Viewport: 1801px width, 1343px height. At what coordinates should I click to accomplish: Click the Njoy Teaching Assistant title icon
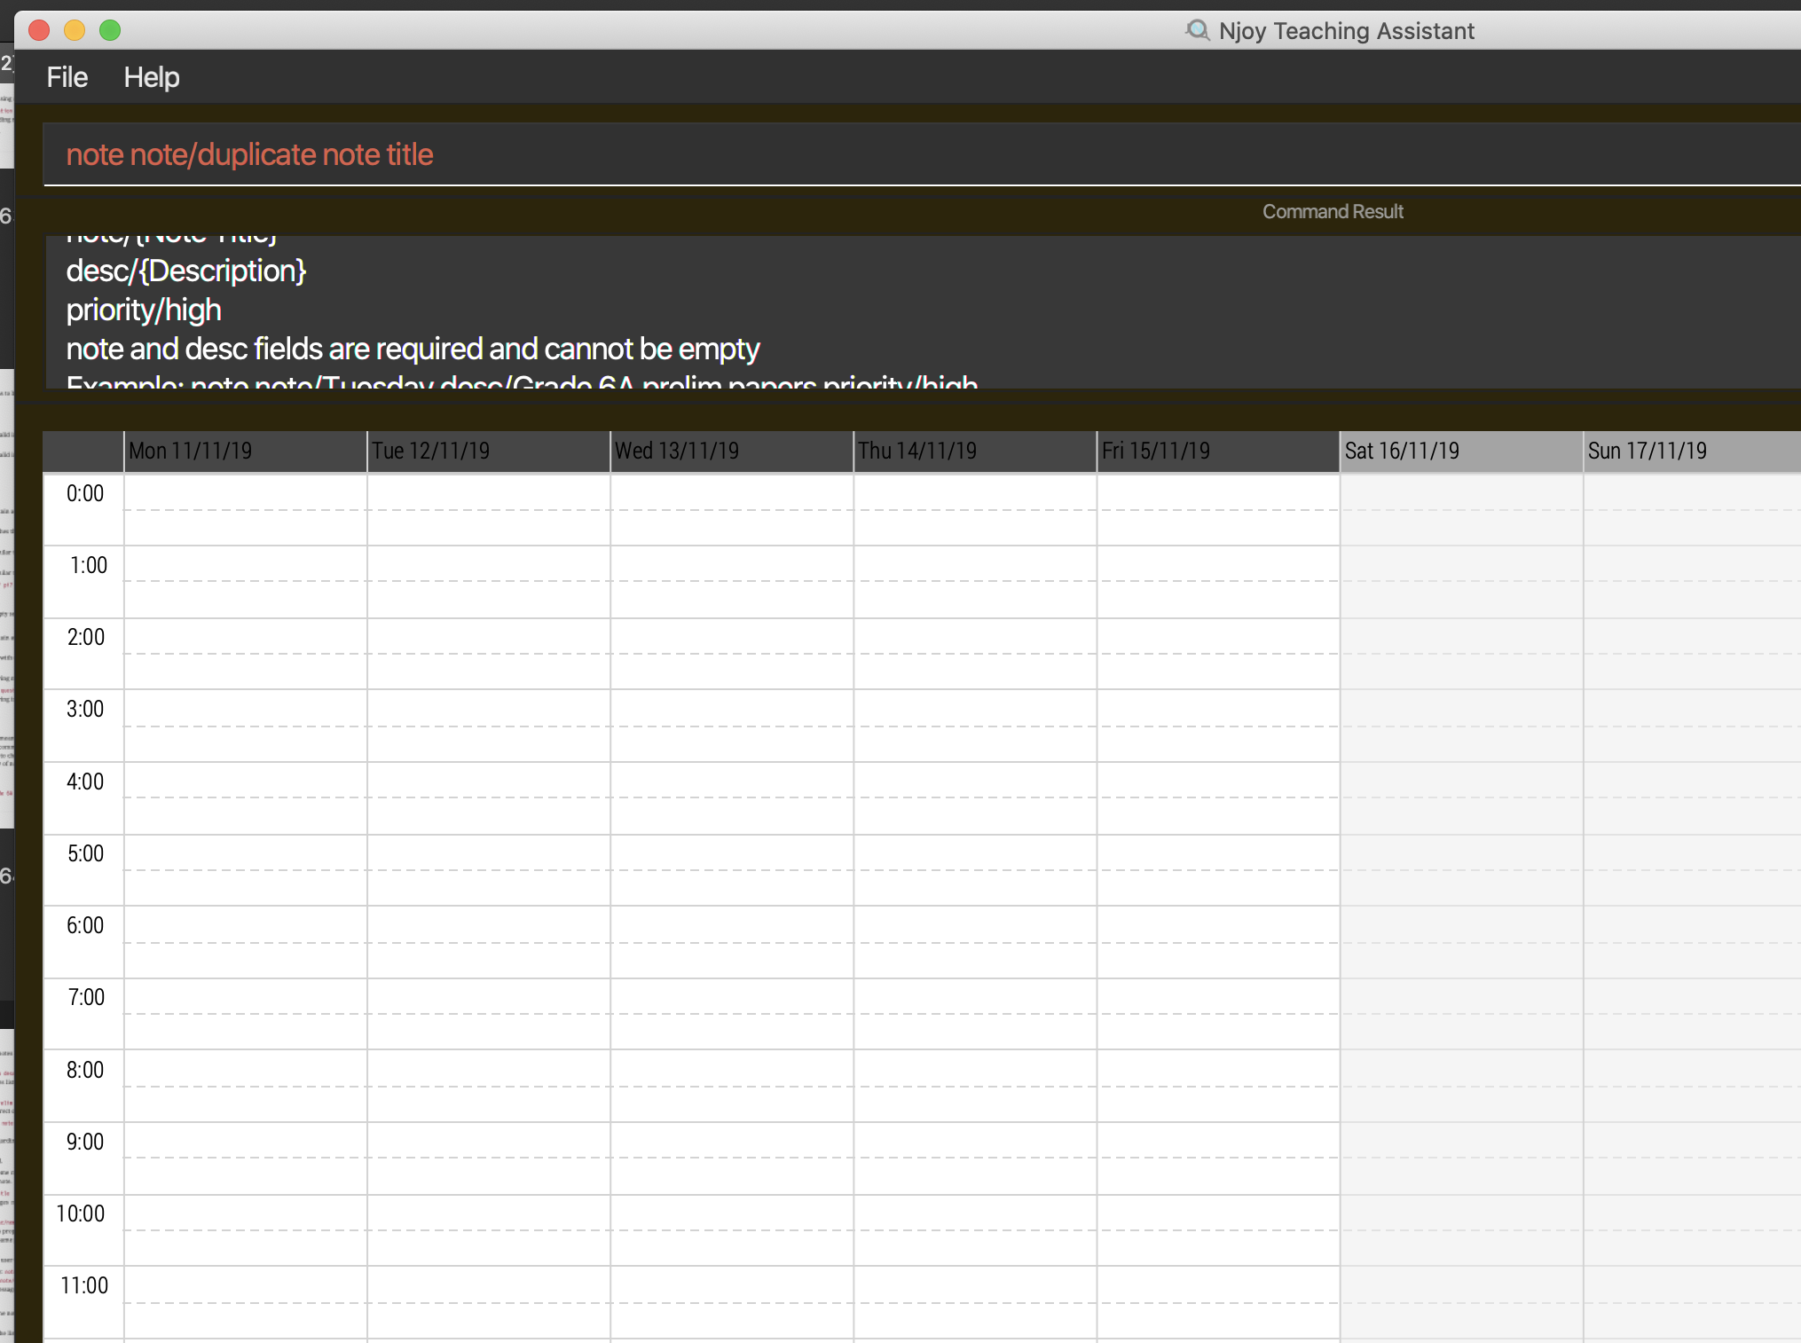coord(1197,30)
